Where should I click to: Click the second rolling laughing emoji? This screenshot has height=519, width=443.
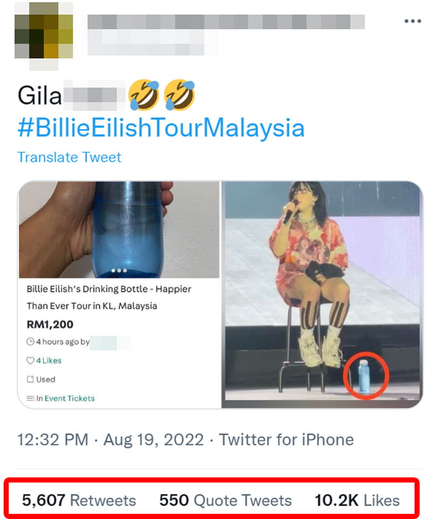179,95
